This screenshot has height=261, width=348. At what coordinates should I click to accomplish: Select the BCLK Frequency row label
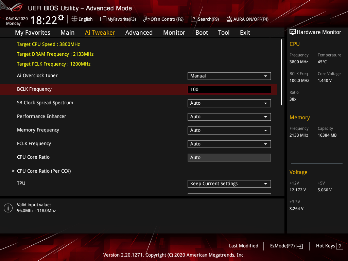34,89
